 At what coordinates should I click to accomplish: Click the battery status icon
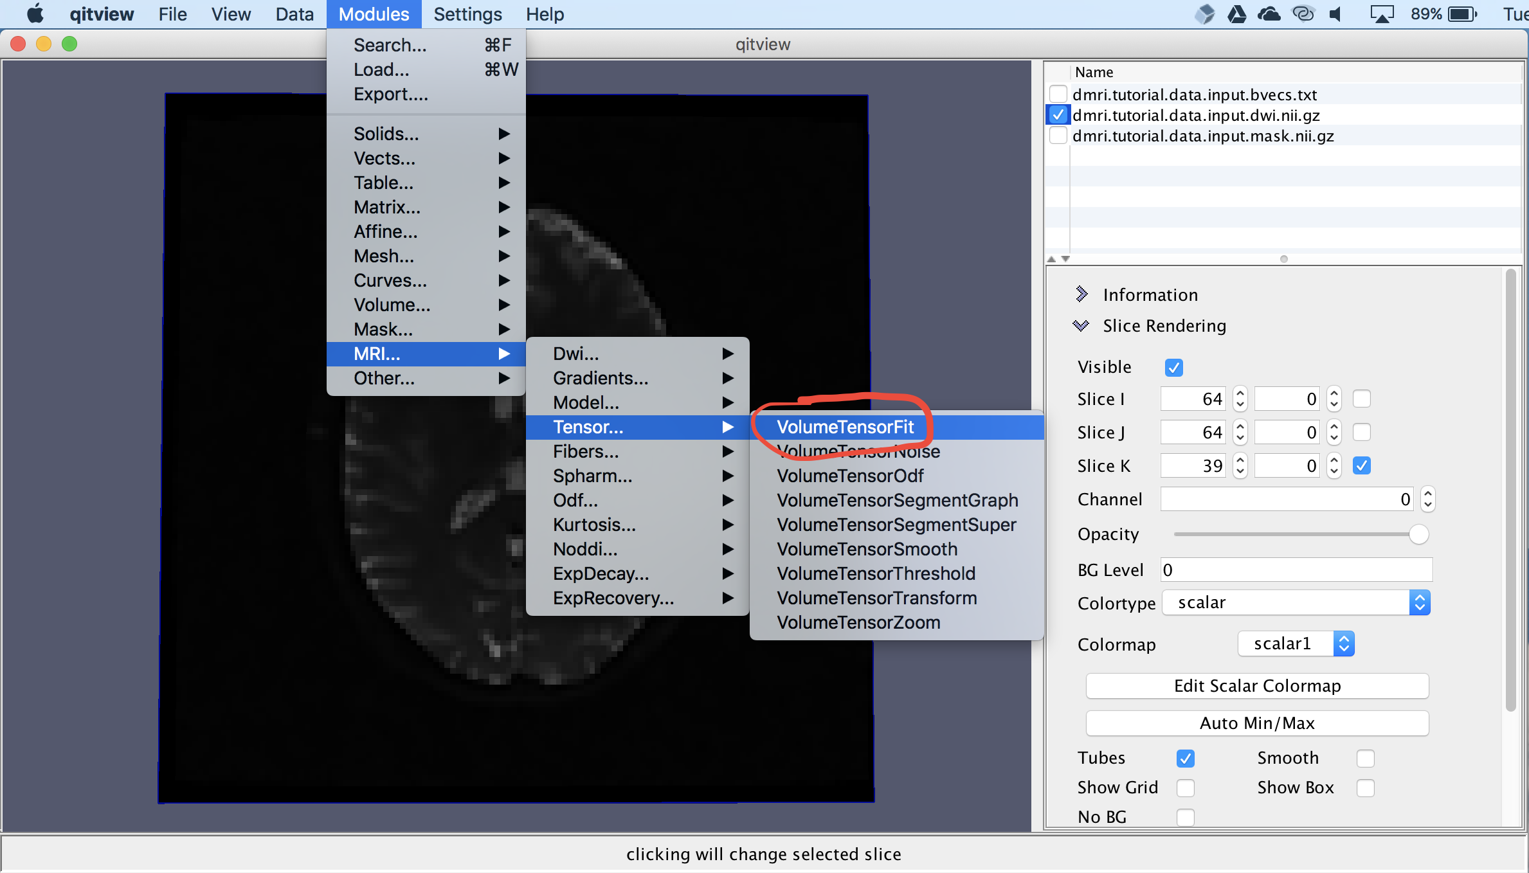coord(1463,14)
